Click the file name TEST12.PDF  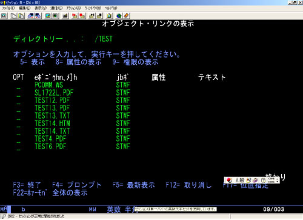[x=52, y=100]
